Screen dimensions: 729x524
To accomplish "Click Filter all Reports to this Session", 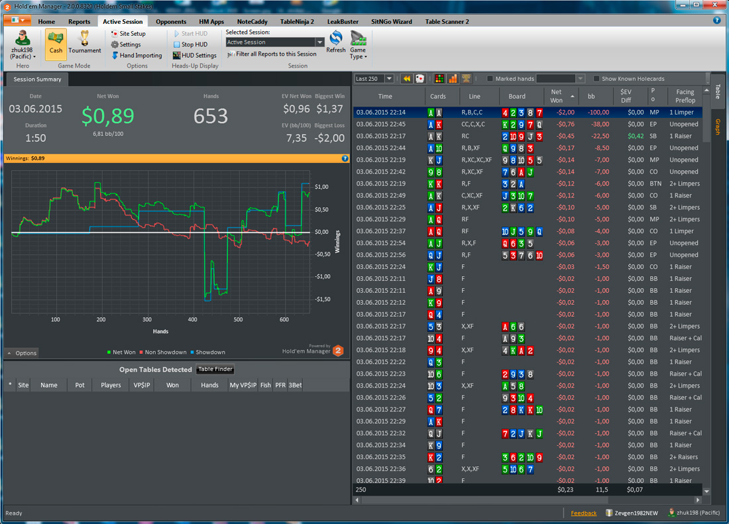I will (272, 54).
